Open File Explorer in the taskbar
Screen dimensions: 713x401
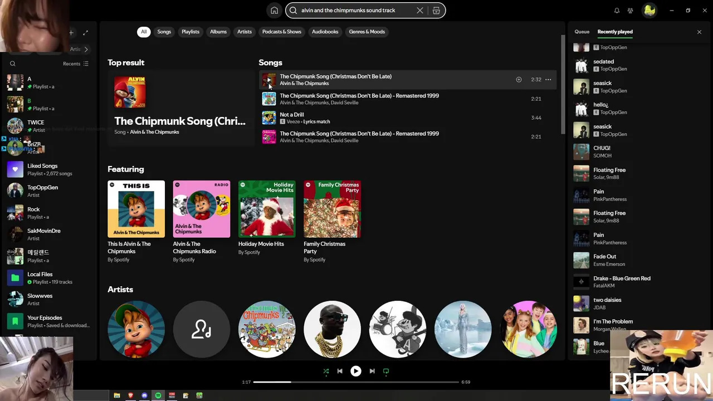point(117,395)
